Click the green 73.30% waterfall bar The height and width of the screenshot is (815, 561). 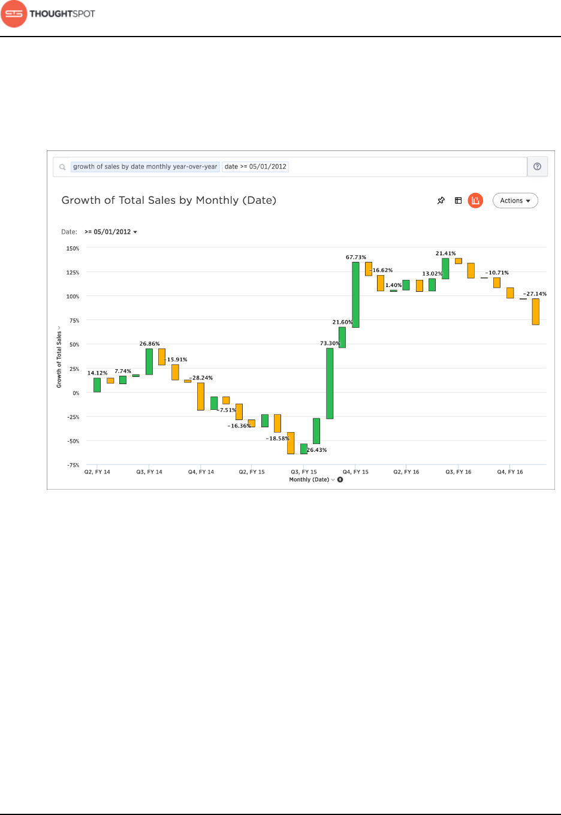(x=330, y=384)
